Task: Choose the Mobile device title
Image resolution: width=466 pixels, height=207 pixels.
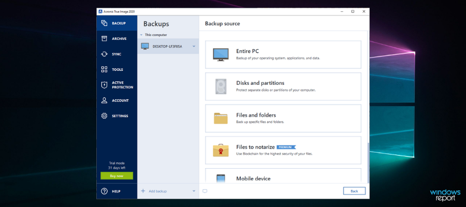Action: (253, 179)
